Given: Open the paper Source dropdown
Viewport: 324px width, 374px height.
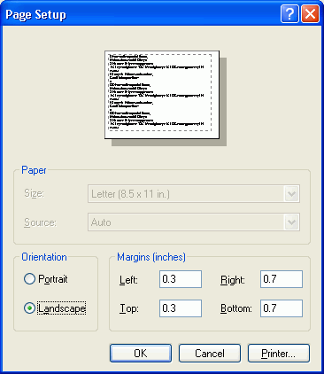Looking at the screenshot, I should (x=194, y=222).
